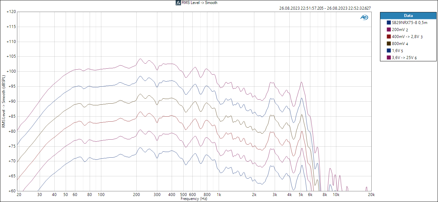Click the AP logo on the graph
The width and height of the screenshot is (438, 202).
(x=364, y=17)
